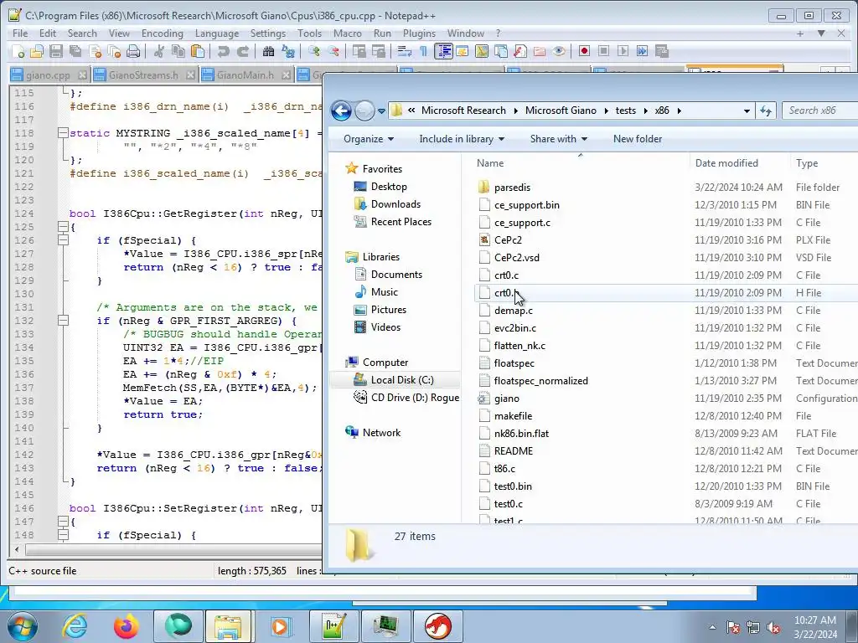Click the Save icon in Notepad++ toolbar
Image resolution: width=858 pixels, height=643 pixels.
56,51
